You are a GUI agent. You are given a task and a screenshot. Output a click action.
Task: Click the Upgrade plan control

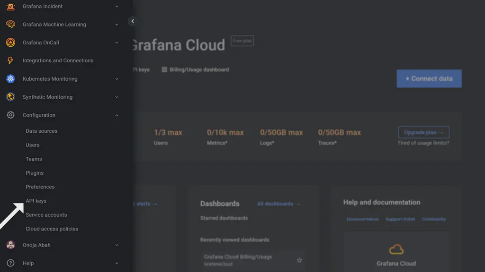click(423, 132)
